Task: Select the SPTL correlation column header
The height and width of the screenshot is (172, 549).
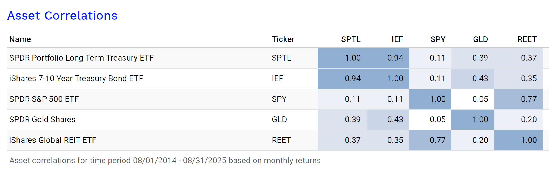Action: point(351,39)
